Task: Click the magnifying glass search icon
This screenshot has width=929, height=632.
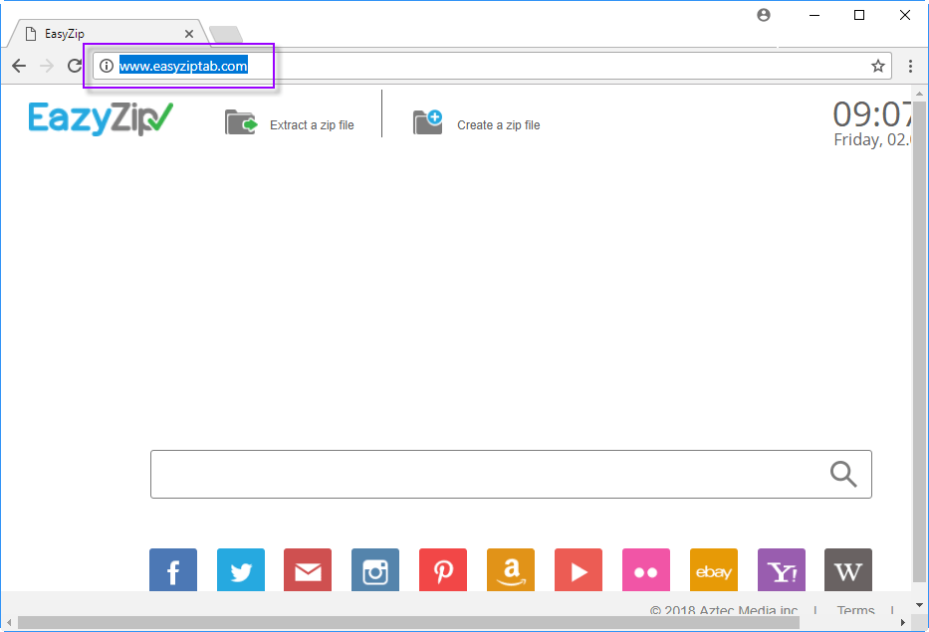Action: point(843,474)
